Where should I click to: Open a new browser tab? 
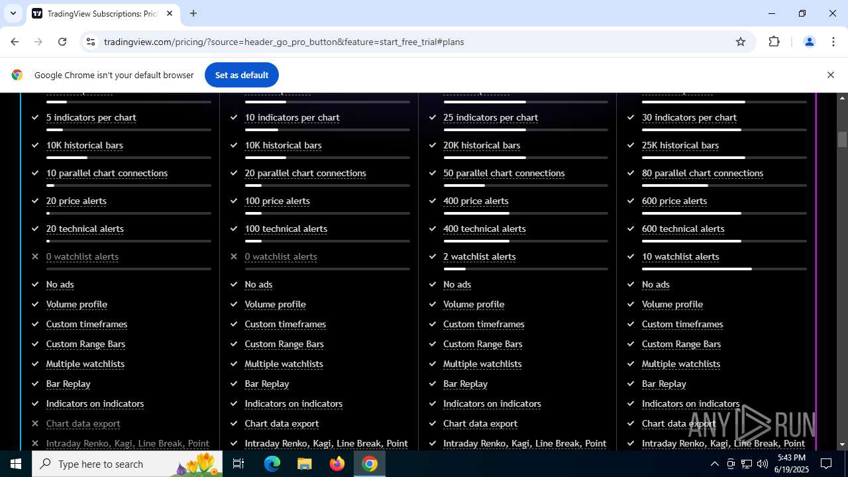point(193,13)
